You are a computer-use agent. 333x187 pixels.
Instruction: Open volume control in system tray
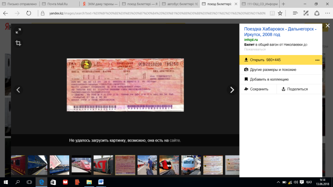(296, 182)
